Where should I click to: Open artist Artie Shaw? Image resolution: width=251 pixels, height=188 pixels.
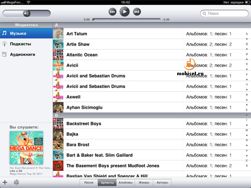point(152,44)
